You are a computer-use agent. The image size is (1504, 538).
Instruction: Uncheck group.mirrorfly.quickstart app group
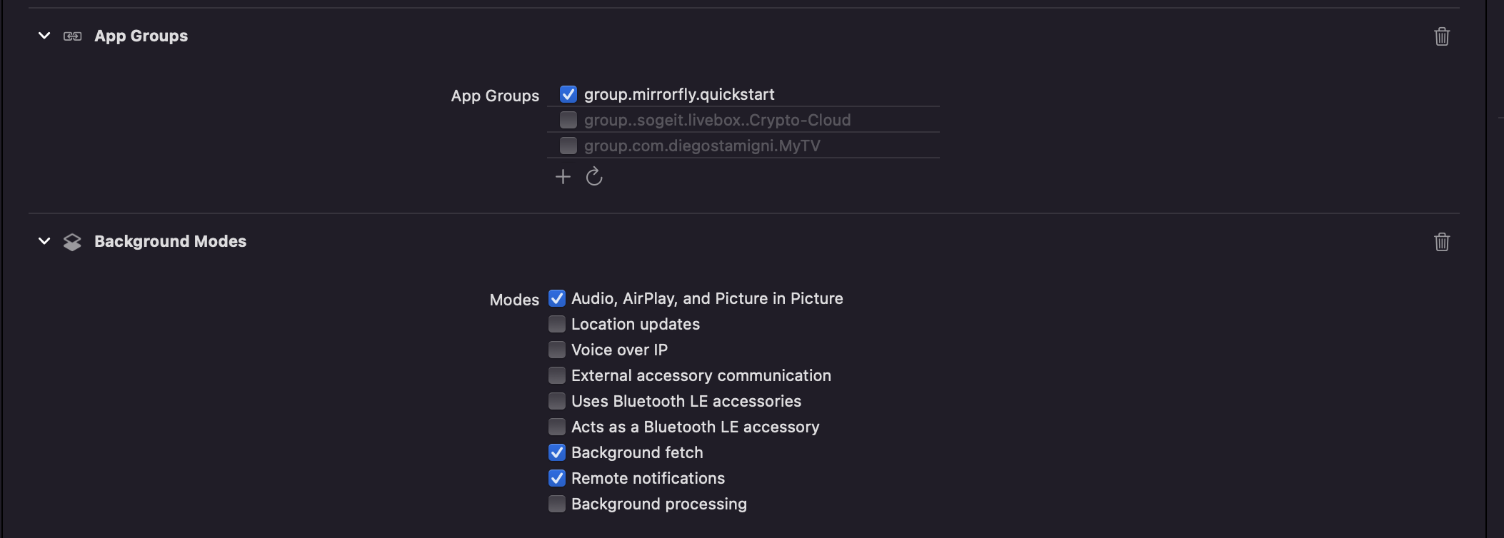(568, 94)
